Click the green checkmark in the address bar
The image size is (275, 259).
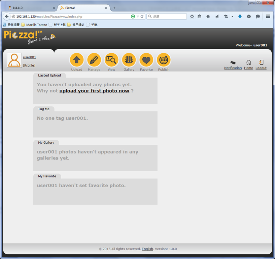pyautogui.click(x=133, y=17)
